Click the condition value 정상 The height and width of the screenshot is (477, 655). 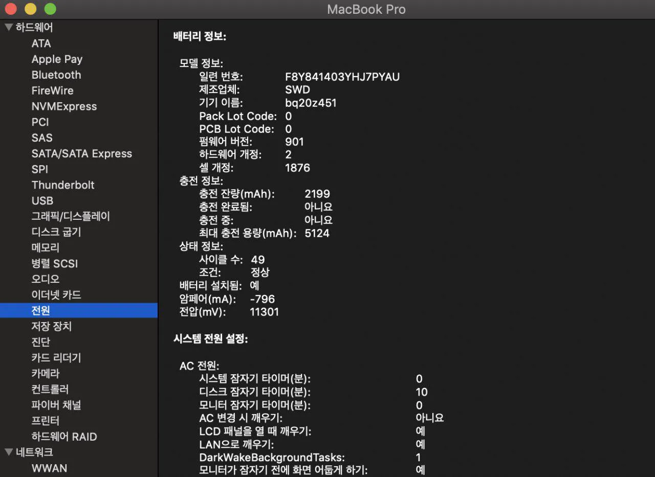tap(260, 272)
